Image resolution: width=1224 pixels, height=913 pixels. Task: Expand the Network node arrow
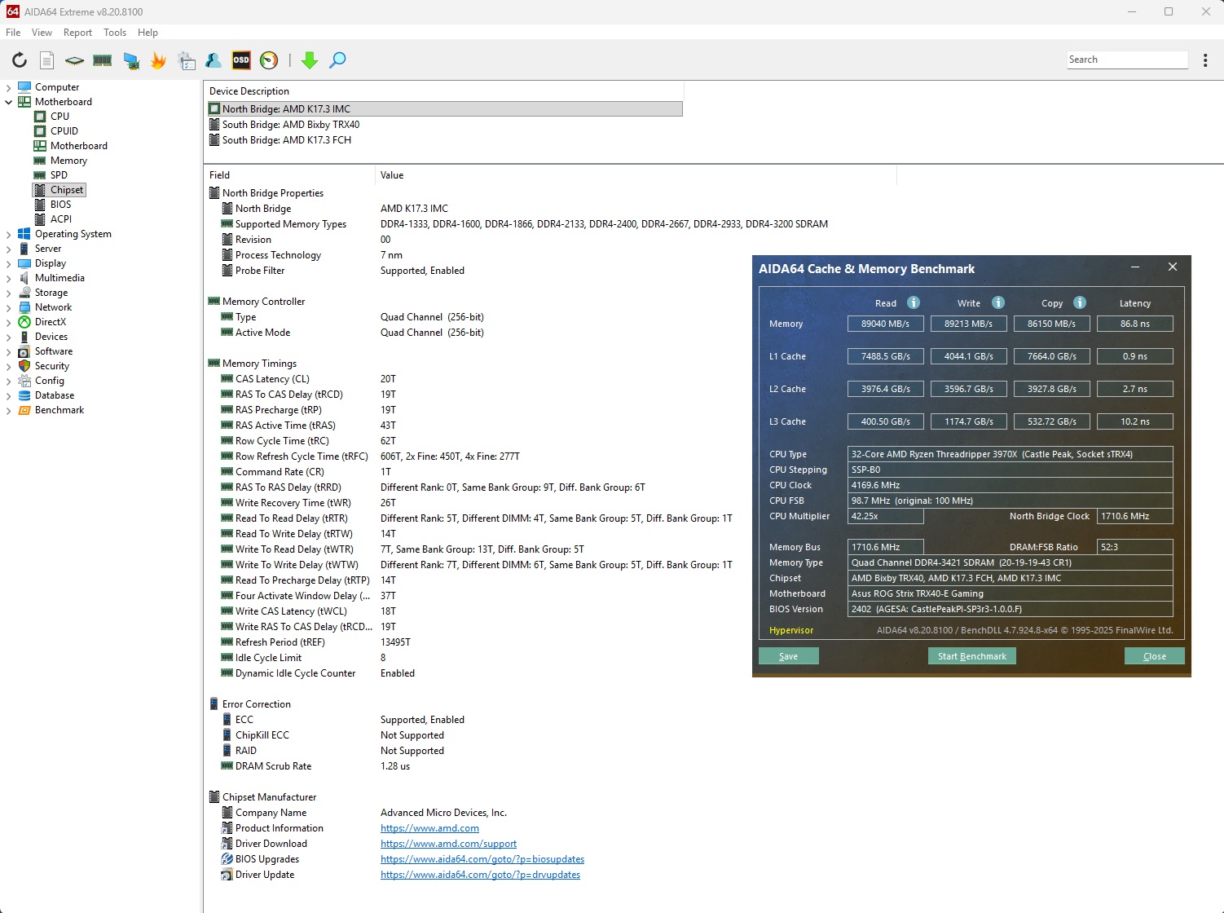(9, 307)
